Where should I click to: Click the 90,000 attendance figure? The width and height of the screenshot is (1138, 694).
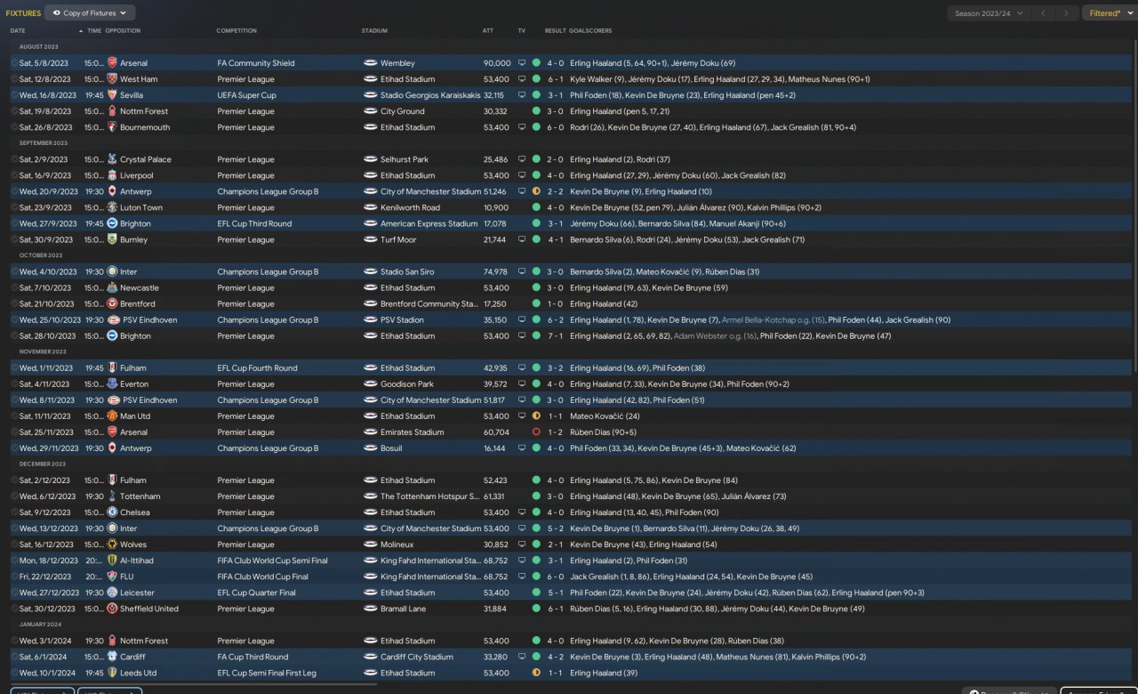pyautogui.click(x=497, y=63)
